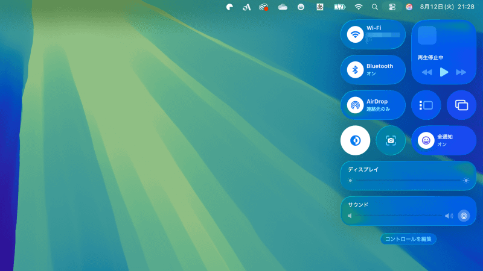Open AirDrop 連絡先のみ options

coord(379,105)
